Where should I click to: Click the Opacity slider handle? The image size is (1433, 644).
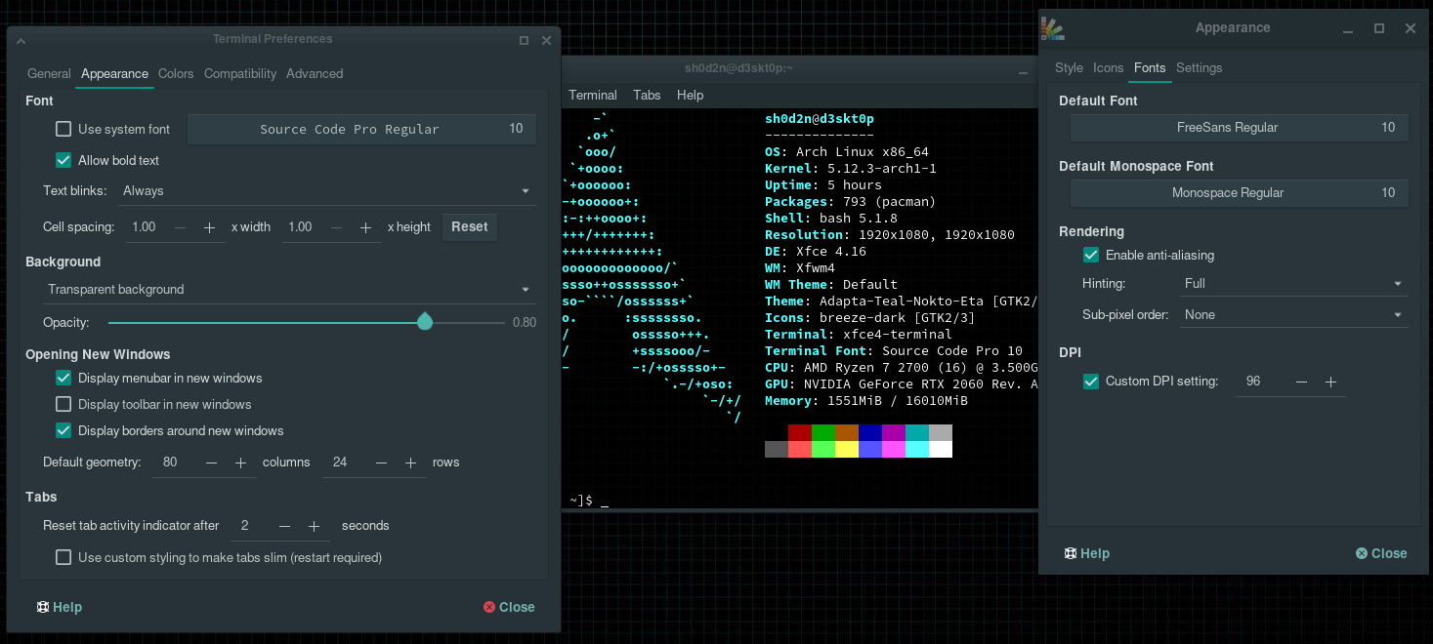pos(425,322)
